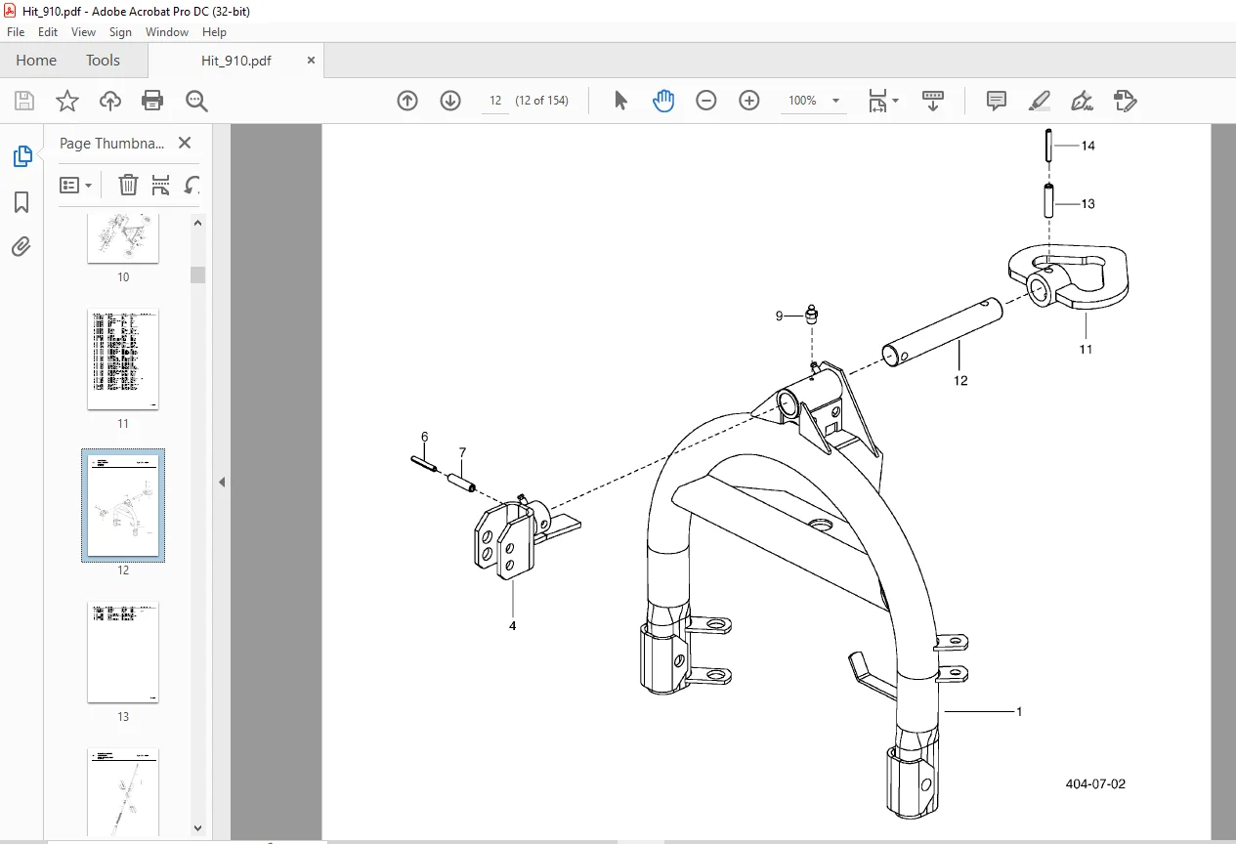Go to the previous page with the up arrow
1236x844 pixels.
tap(407, 101)
